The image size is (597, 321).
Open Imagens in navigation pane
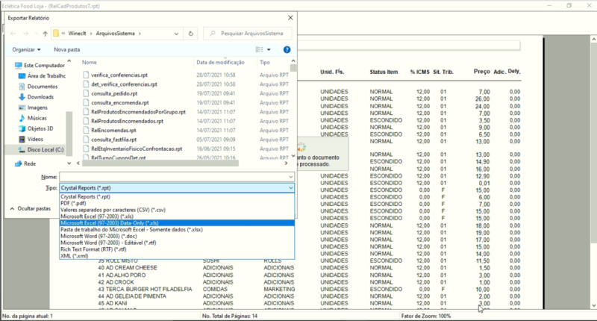[33, 107]
